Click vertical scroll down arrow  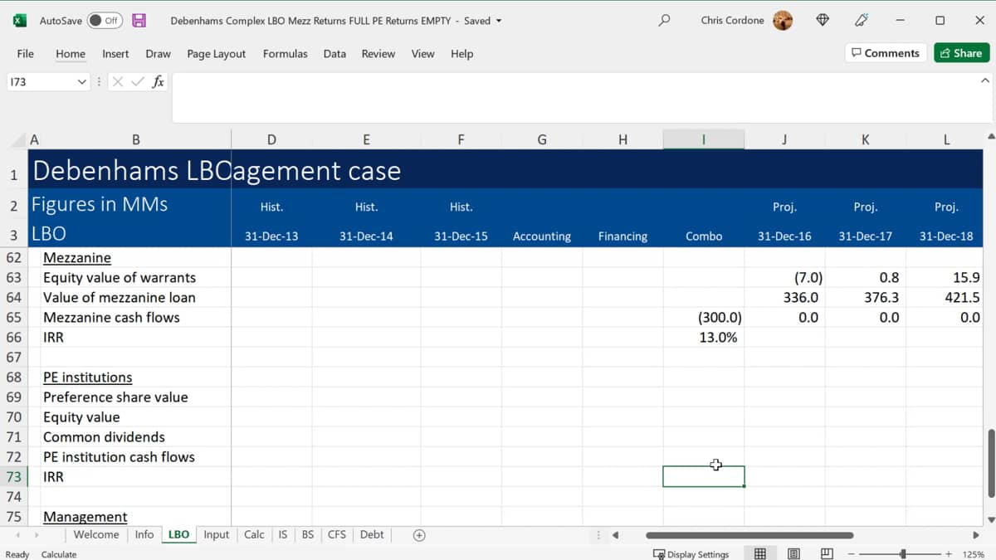tap(990, 519)
